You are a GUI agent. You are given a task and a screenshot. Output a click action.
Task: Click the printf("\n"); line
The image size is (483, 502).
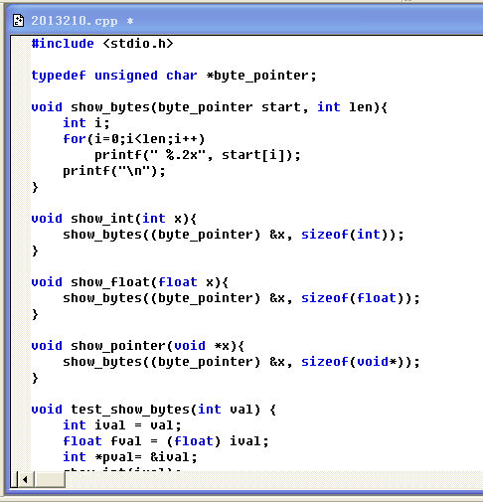[114, 171]
